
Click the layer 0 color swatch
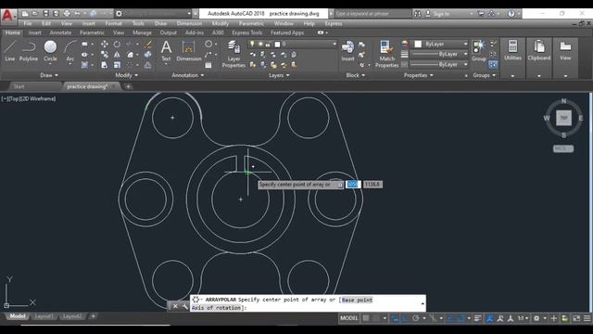pyautogui.click(x=277, y=45)
